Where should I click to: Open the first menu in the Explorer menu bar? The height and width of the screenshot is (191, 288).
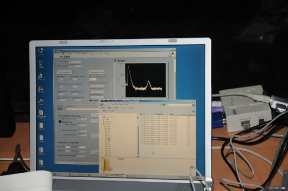pyautogui.click(x=103, y=108)
